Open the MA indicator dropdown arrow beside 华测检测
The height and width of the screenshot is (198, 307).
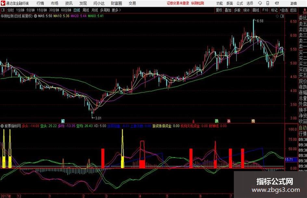tap(35, 16)
